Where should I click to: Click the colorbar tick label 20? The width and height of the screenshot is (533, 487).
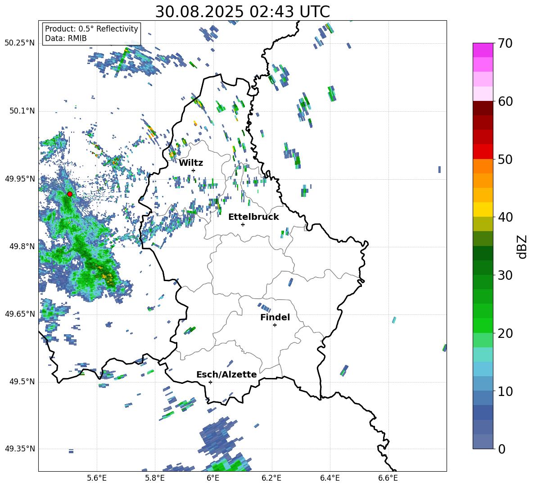tap(505, 333)
